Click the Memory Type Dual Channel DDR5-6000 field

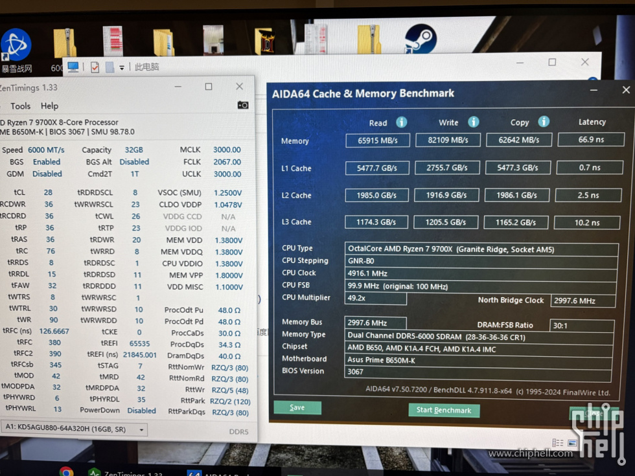click(479, 337)
